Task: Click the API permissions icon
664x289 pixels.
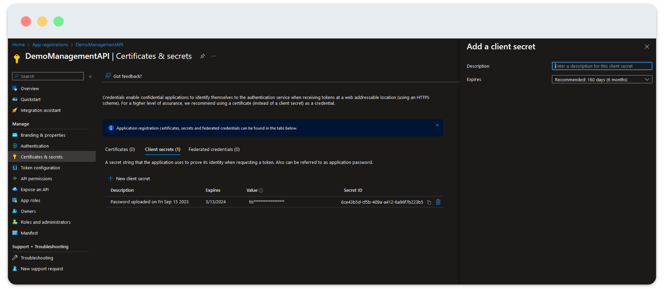Action: click(15, 178)
